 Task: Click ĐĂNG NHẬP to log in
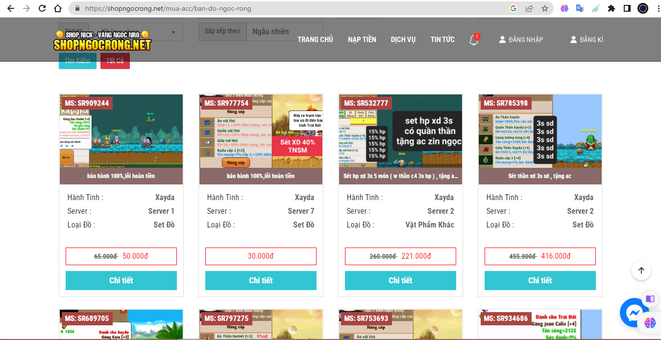pyautogui.click(x=521, y=40)
